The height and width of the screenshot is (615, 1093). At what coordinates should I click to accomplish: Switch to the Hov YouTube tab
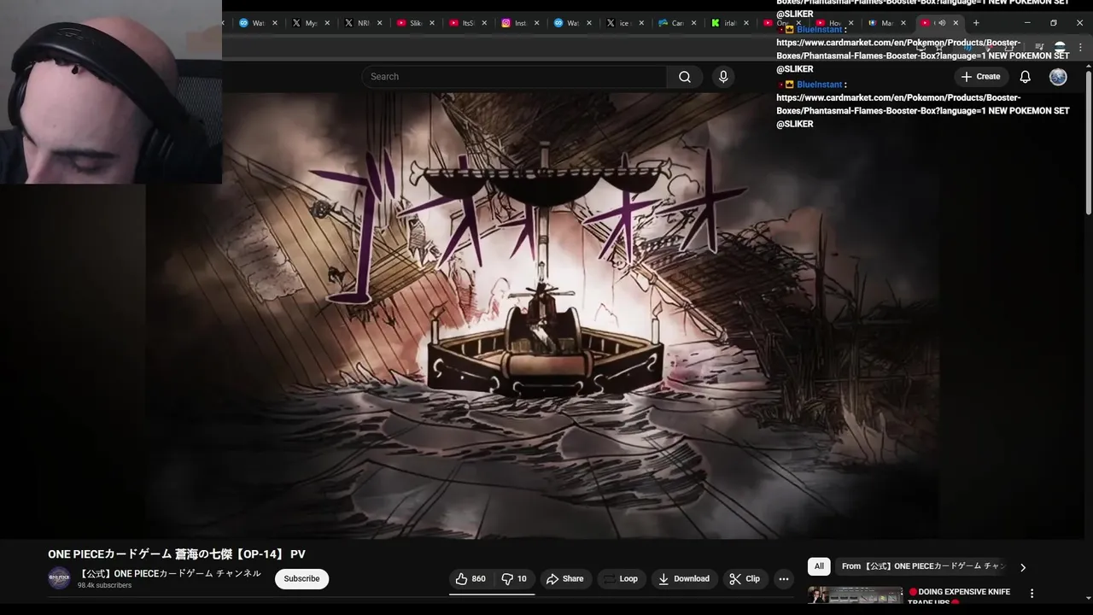coord(834,23)
